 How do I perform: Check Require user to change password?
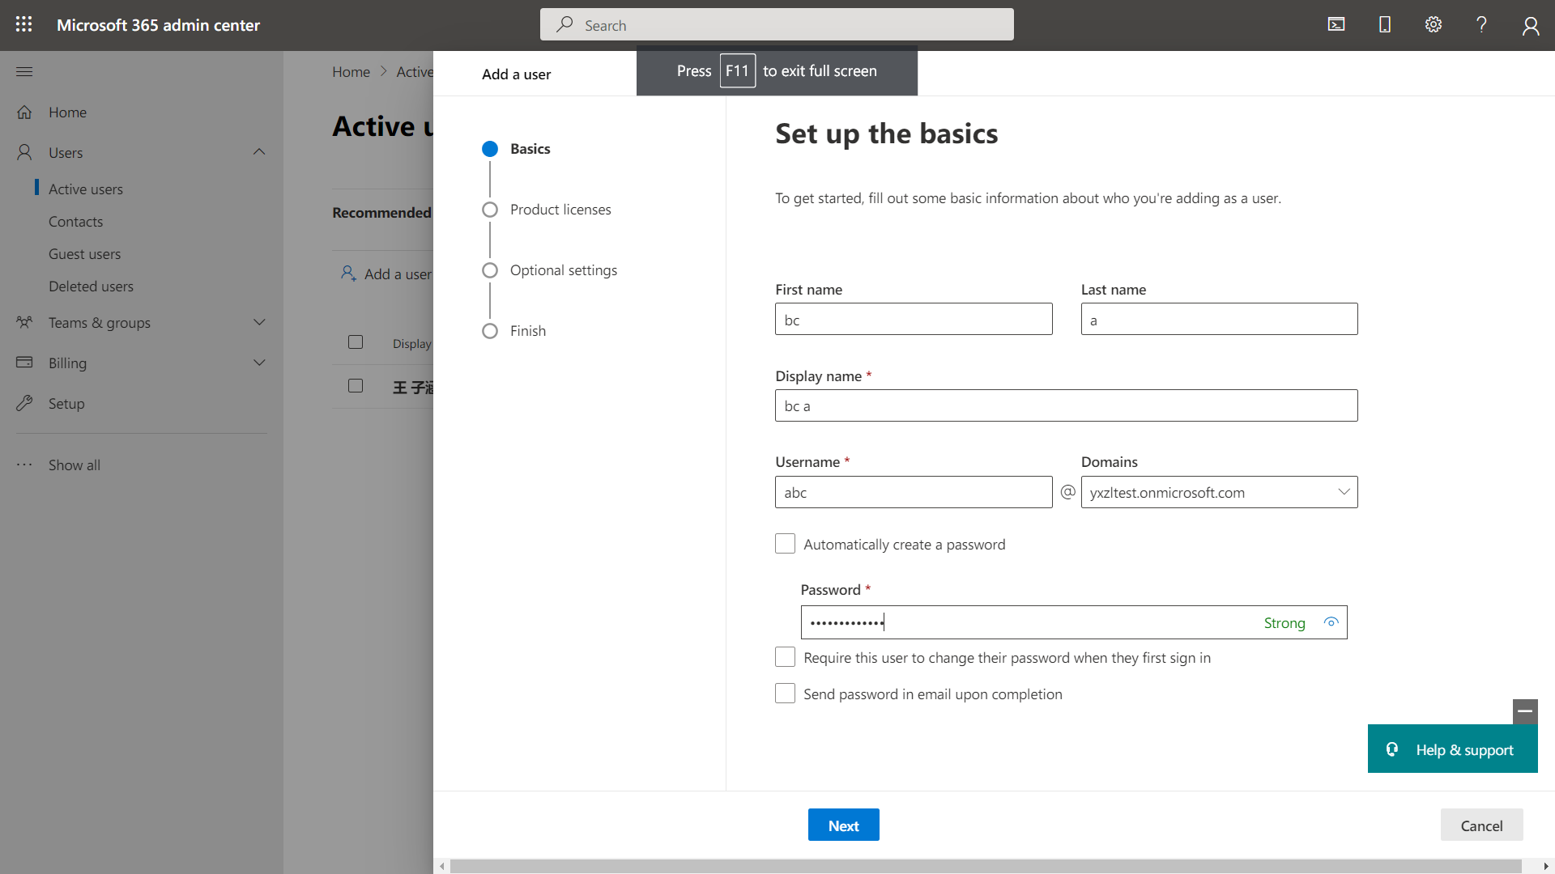[x=785, y=657]
